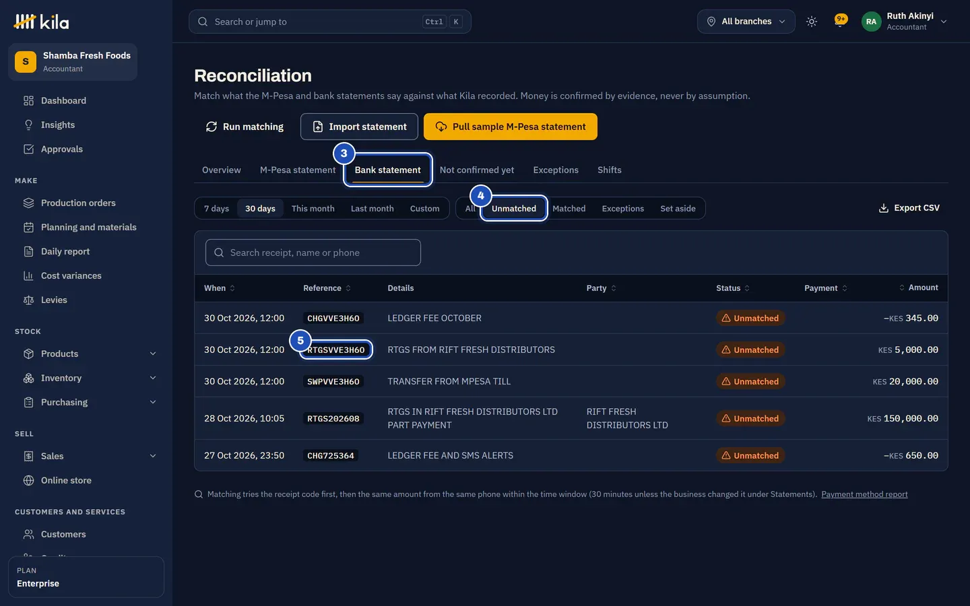Switch to the Not confirmed yet tab
The image size is (970, 606).
[x=477, y=170]
